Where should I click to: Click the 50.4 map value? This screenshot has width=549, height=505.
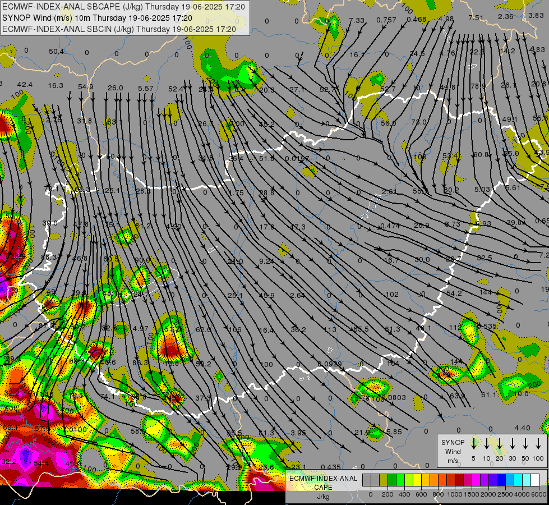coord(57,52)
